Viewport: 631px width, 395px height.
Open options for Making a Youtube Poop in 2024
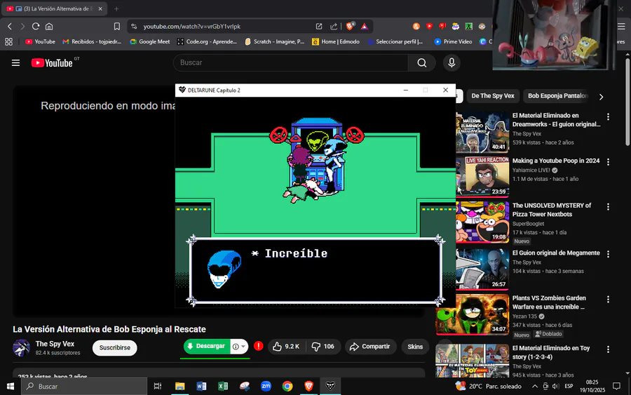point(608,162)
